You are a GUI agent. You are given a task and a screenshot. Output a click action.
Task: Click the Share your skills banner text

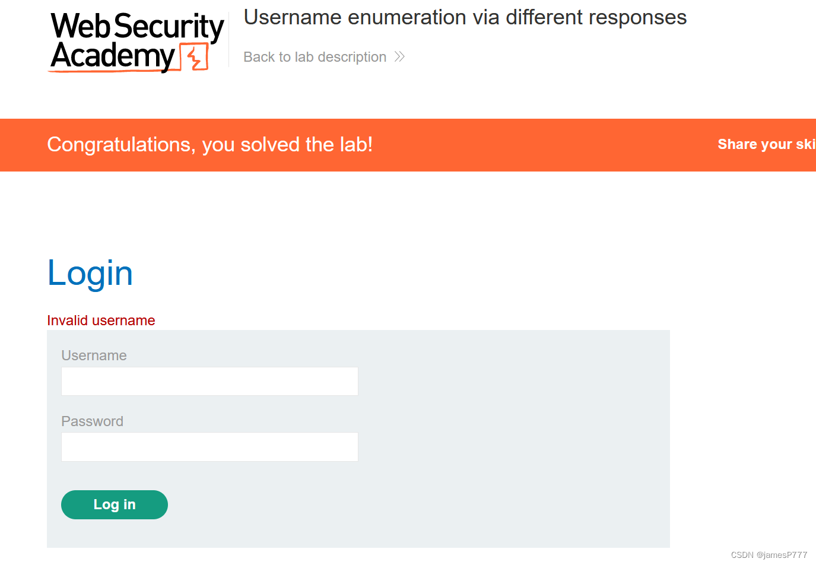[766, 144]
